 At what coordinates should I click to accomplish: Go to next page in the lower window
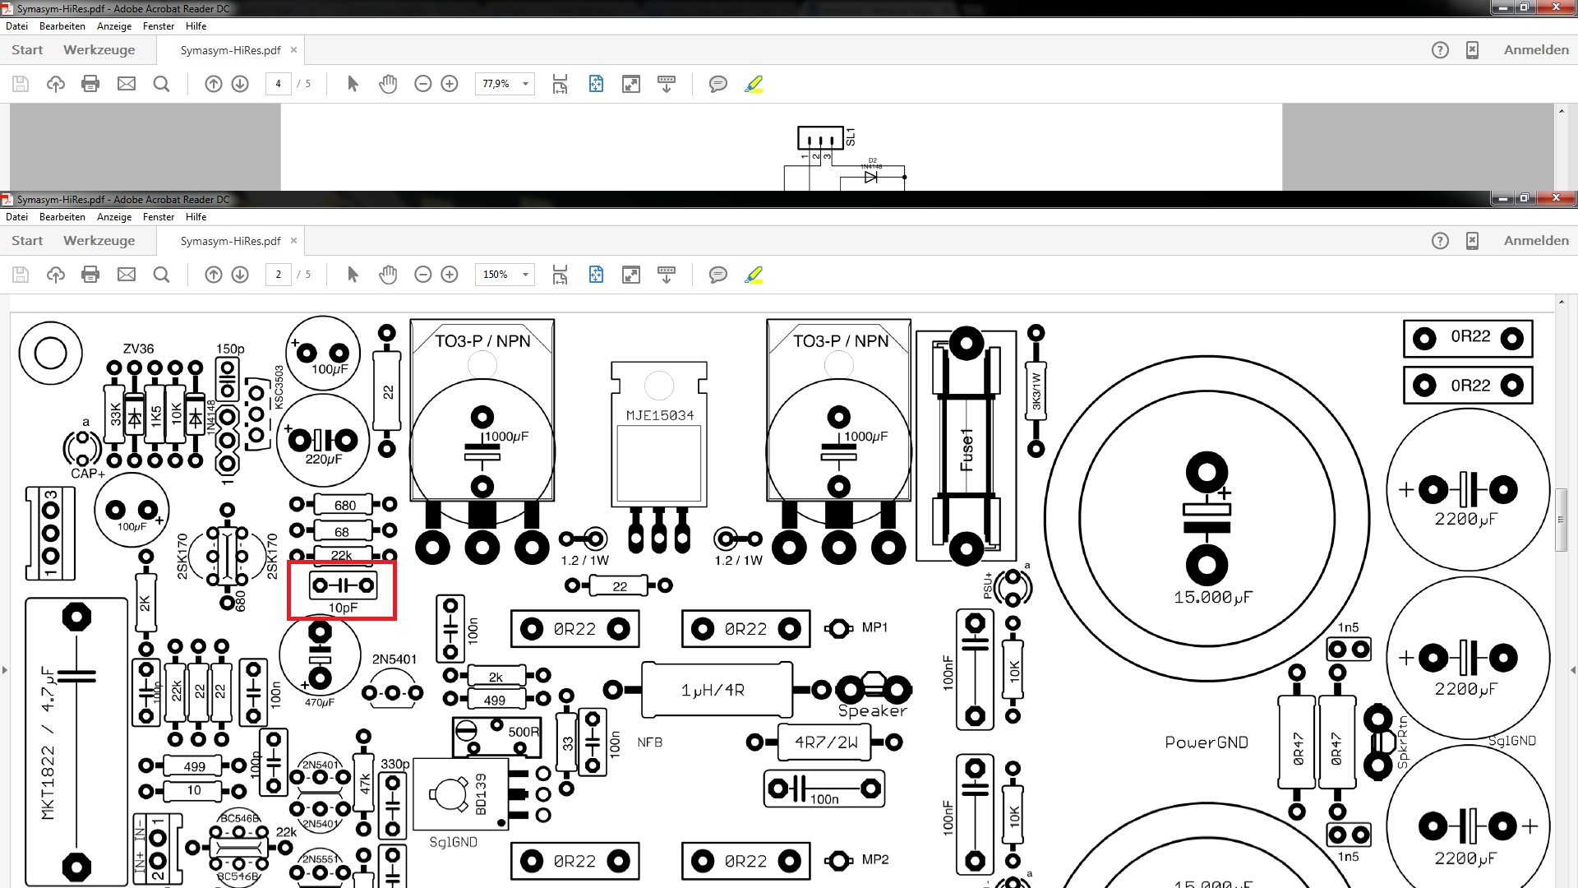point(240,275)
